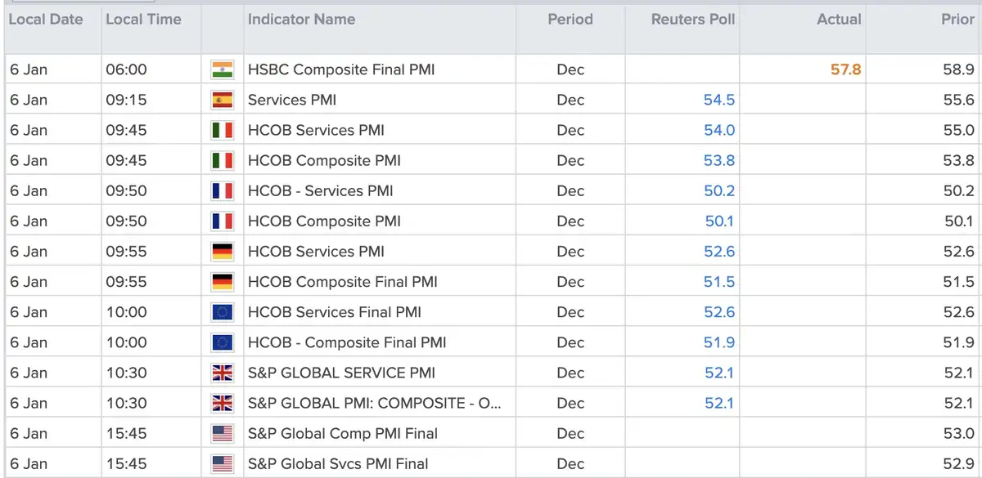
Task: Select the Germany flag on the 09:55 HCOB Services PMI row
Action: pos(222,251)
